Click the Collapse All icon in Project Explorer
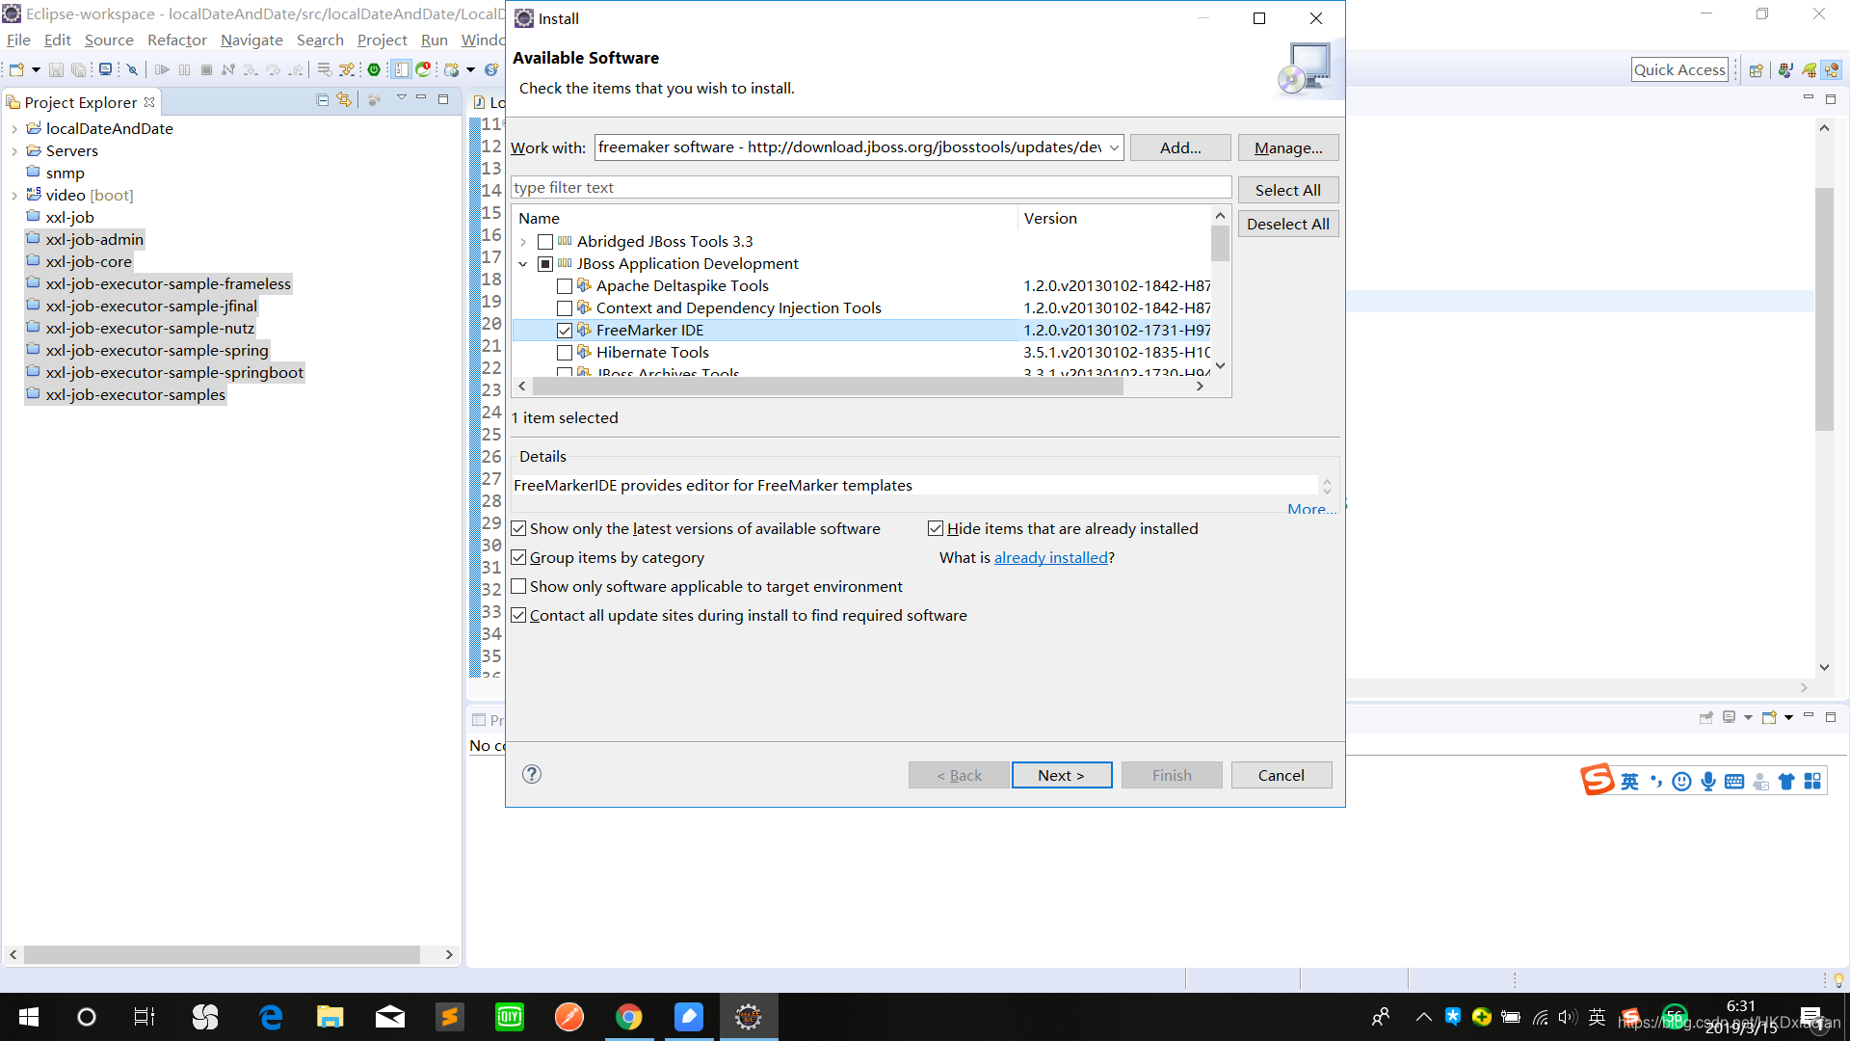Viewport: 1850px width, 1041px height. pyautogui.click(x=323, y=99)
